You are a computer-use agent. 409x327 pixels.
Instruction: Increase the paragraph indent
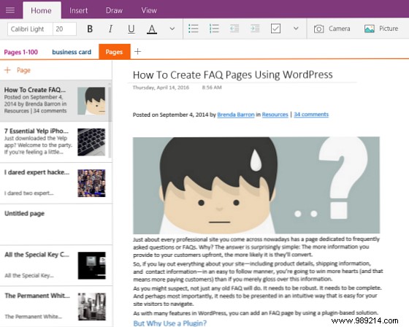point(255,28)
